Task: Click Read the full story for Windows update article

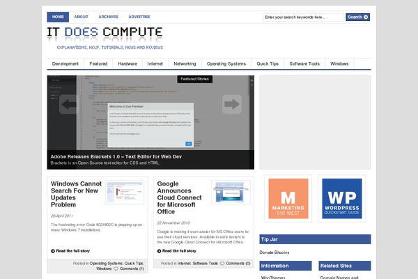Action: coord(72,251)
